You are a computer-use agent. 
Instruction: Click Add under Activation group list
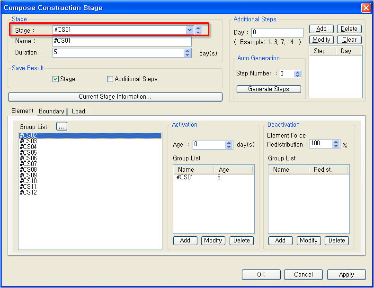185,241
